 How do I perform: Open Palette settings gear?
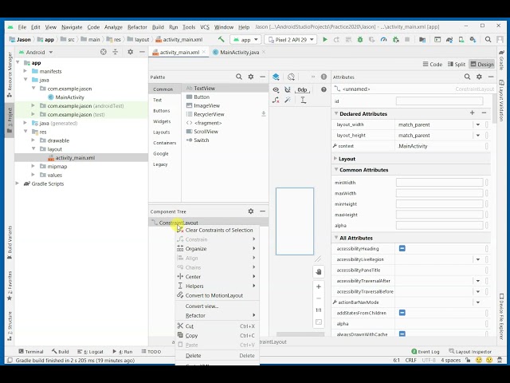coord(251,77)
